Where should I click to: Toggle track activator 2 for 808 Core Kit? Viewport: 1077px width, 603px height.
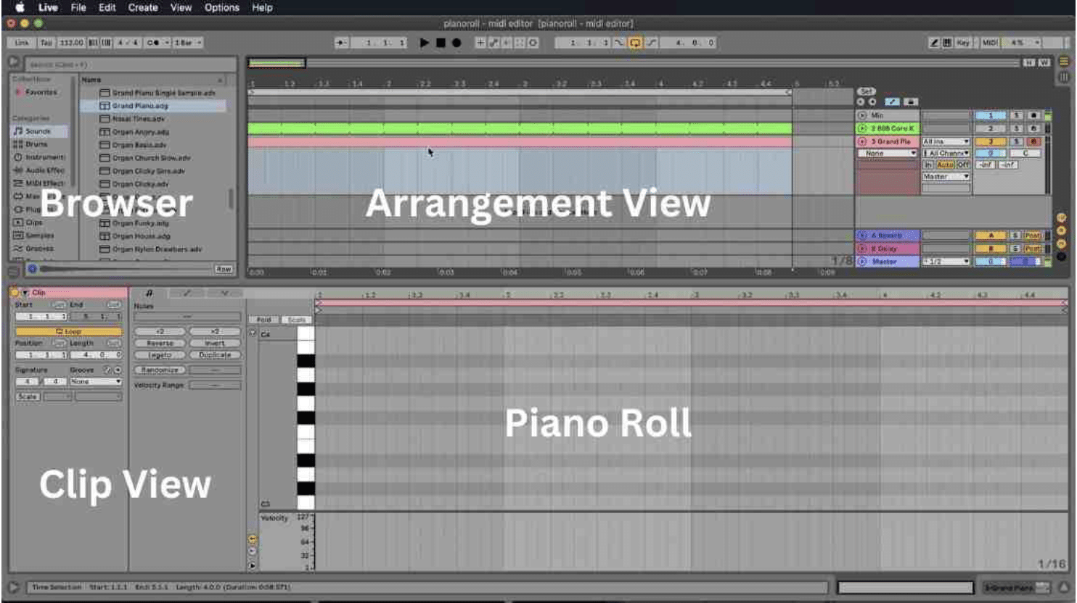tap(990, 128)
